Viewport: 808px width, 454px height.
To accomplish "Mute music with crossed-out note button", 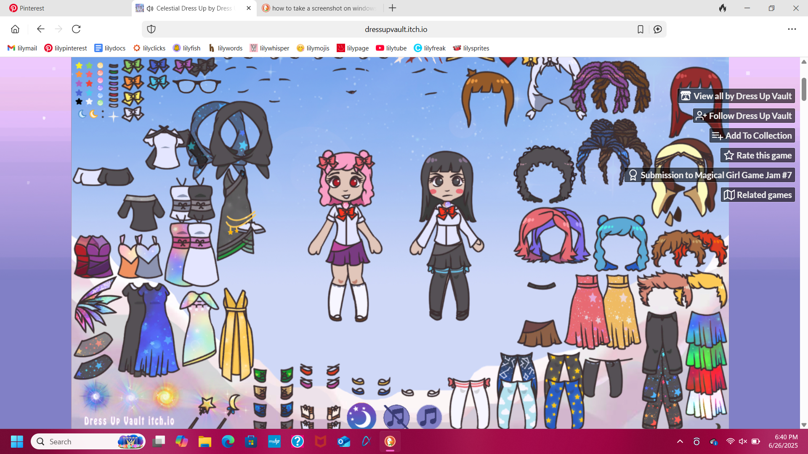I will [x=396, y=417].
